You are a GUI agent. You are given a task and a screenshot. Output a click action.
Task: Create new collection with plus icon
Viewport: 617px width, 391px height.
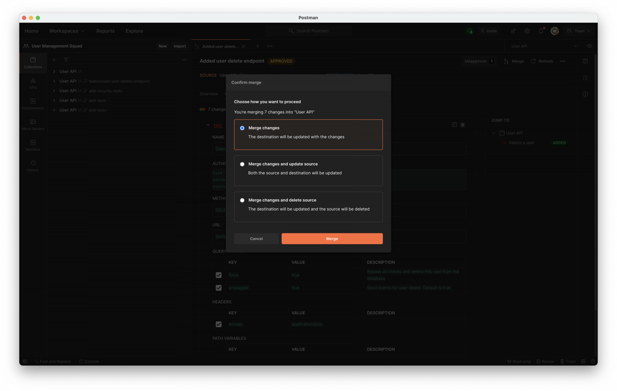coord(54,60)
